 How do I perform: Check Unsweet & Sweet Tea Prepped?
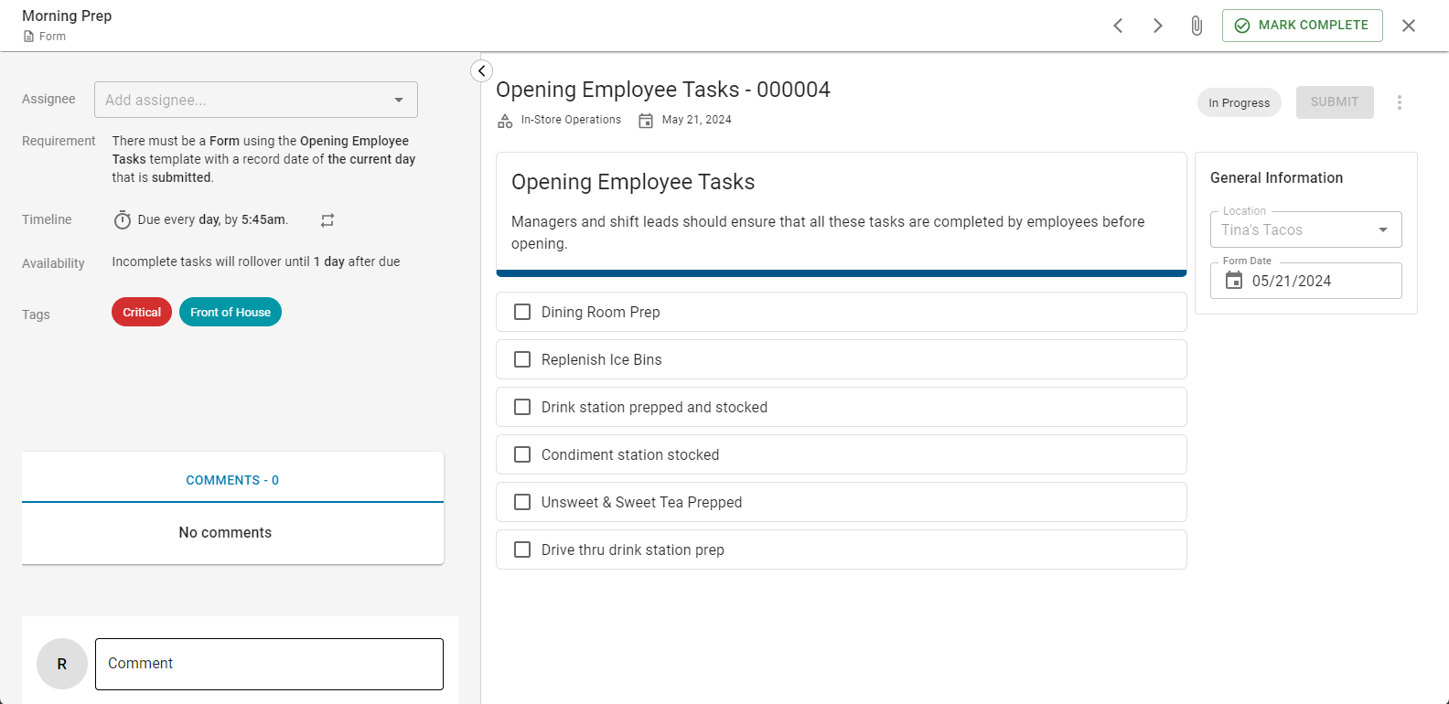(522, 502)
